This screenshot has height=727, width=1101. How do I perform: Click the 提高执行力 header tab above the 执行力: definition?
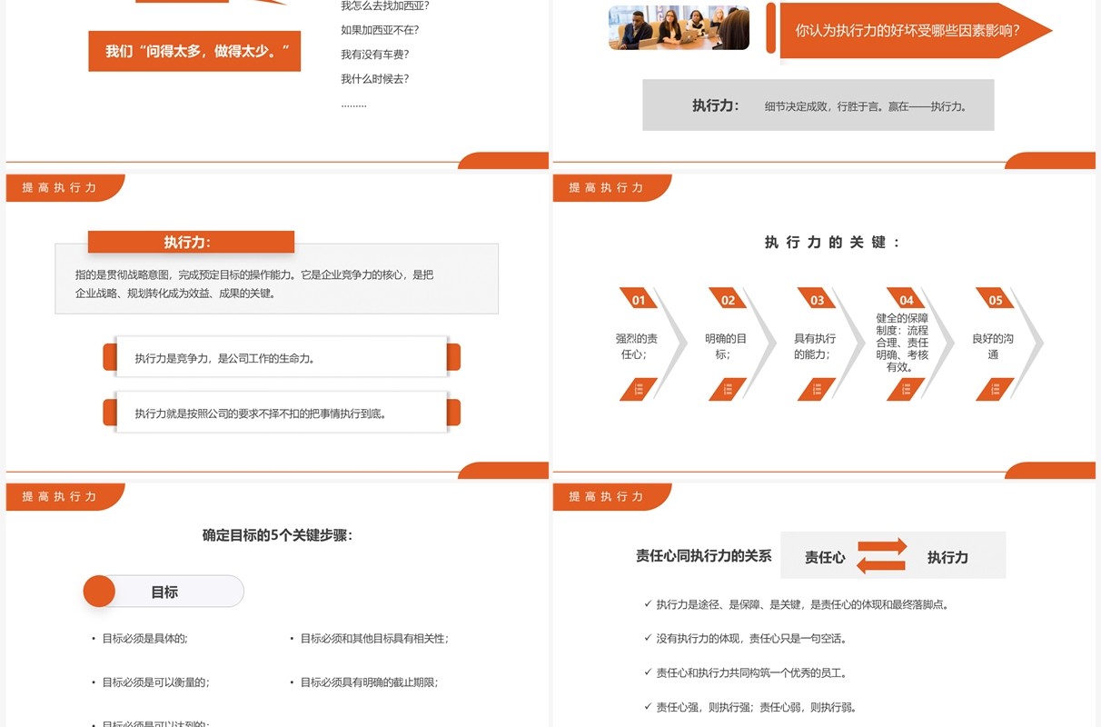64,187
